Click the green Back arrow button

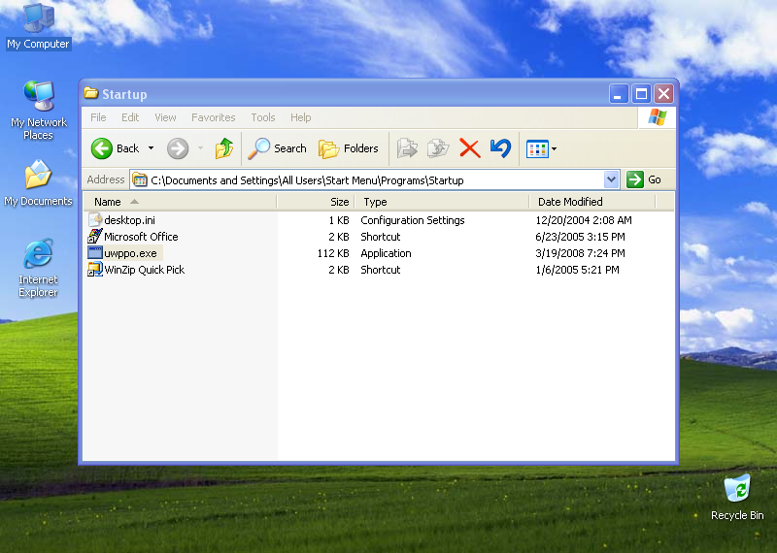[x=103, y=148]
